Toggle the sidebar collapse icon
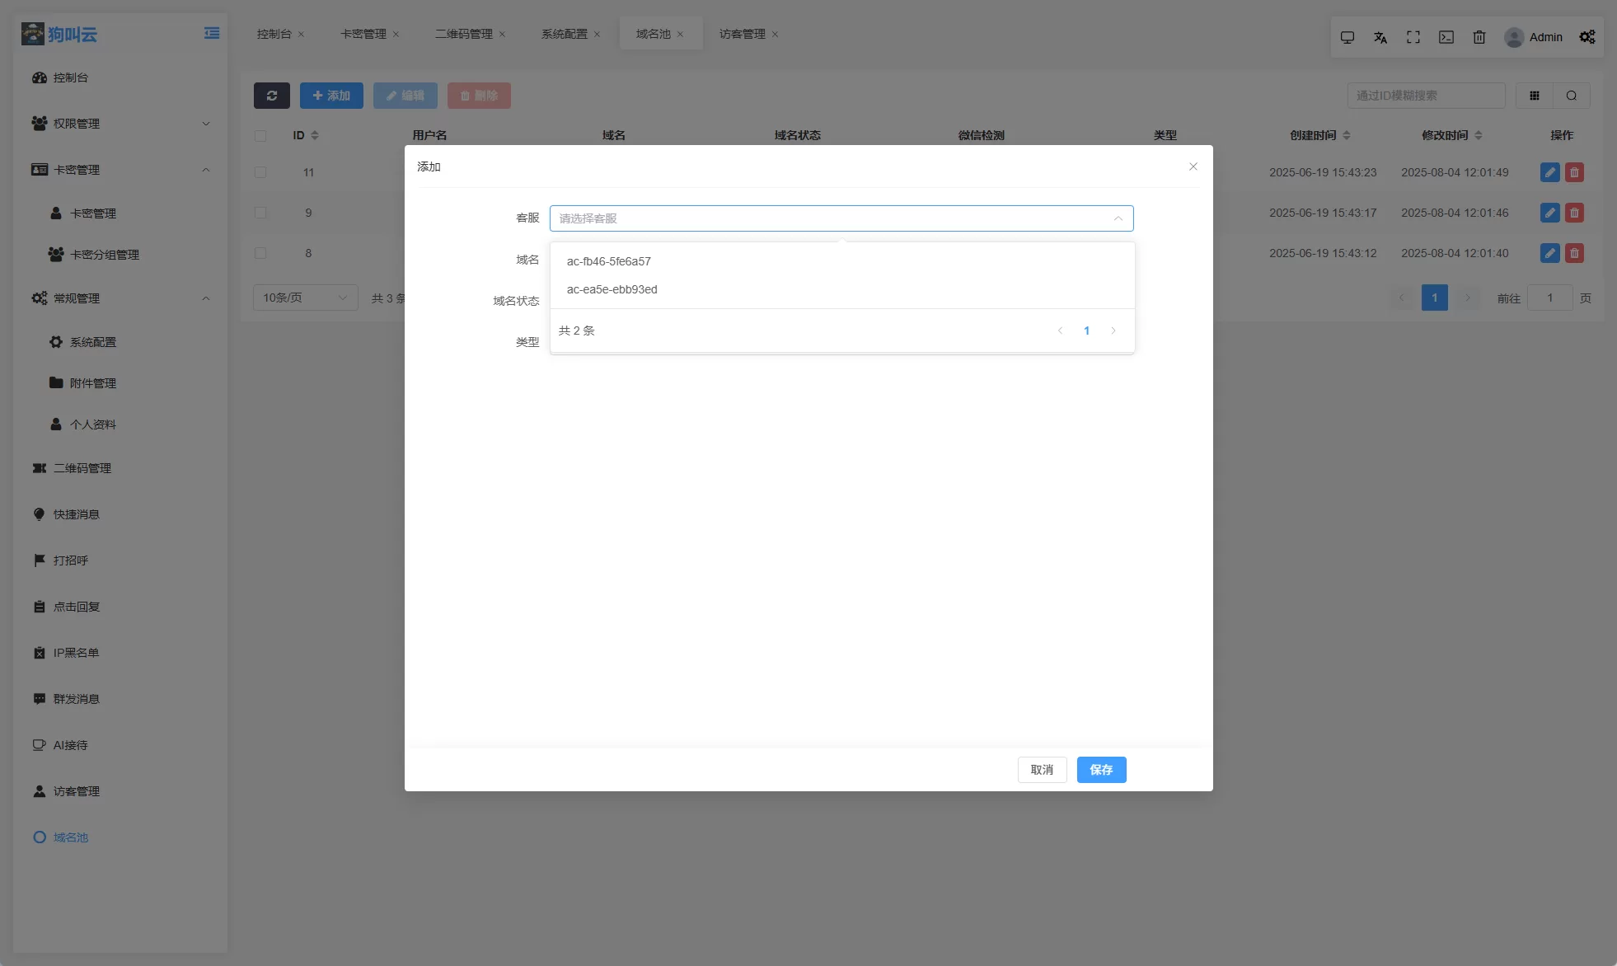 [212, 33]
